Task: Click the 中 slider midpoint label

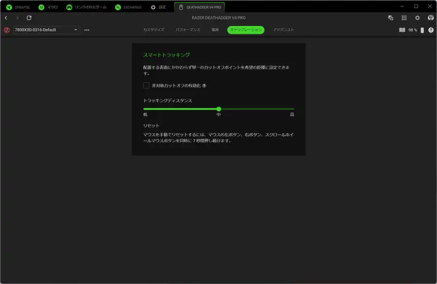Action: 219,114
